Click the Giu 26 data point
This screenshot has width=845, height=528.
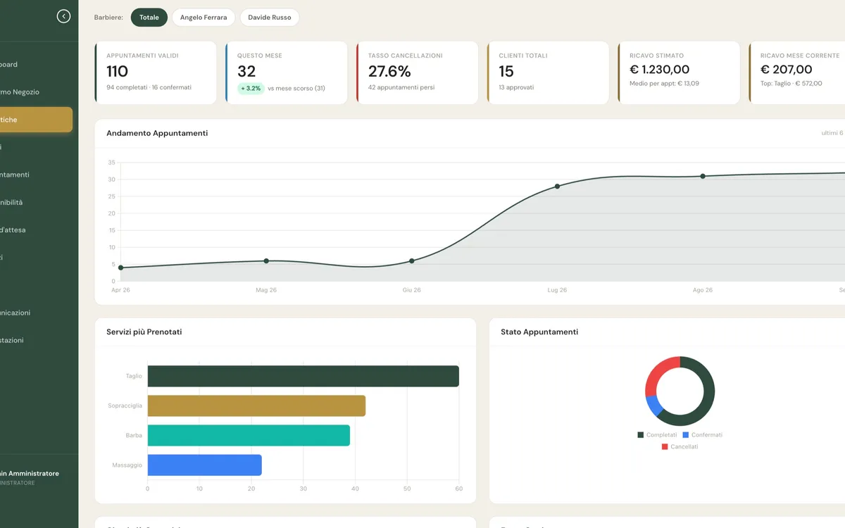412,261
